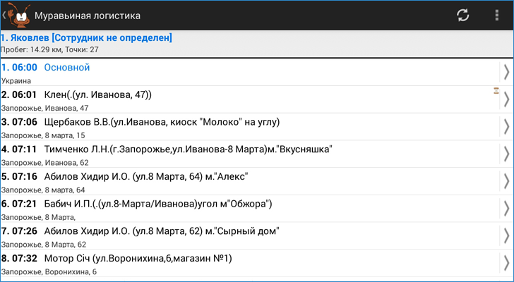
Task: Select the Яковлев route header
Action: click(x=257, y=44)
